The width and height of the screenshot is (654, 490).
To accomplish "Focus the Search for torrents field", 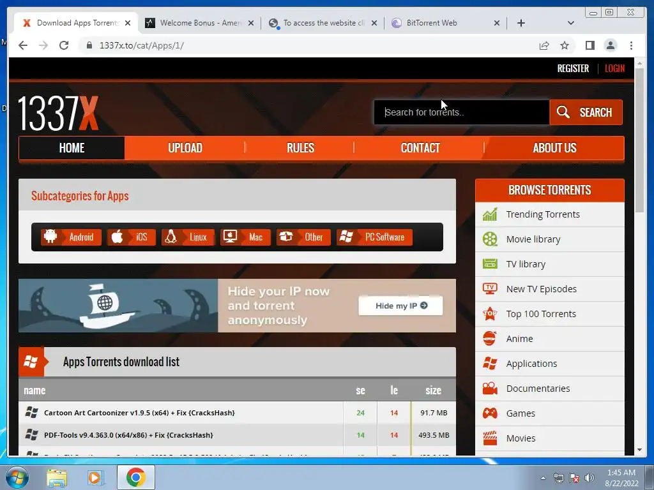I will pyautogui.click(x=461, y=112).
